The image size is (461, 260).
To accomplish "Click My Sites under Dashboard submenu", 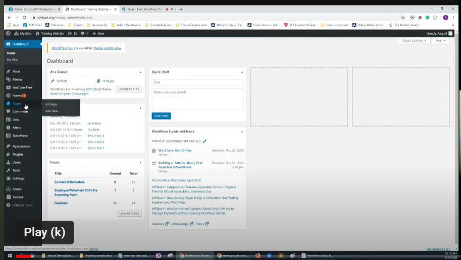I will point(13,59).
